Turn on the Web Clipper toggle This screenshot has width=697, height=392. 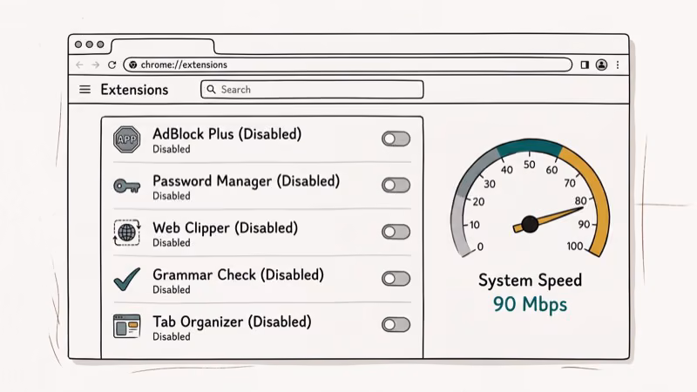[396, 232]
